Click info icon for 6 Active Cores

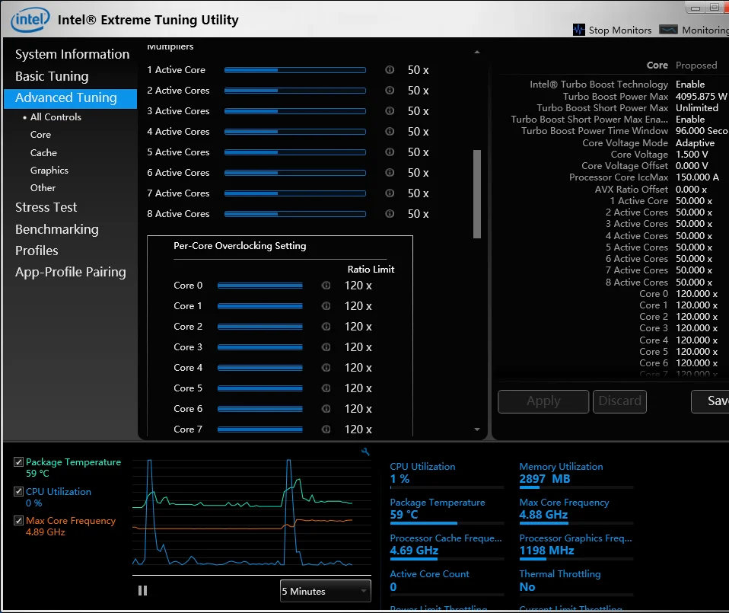tap(390, 173)
